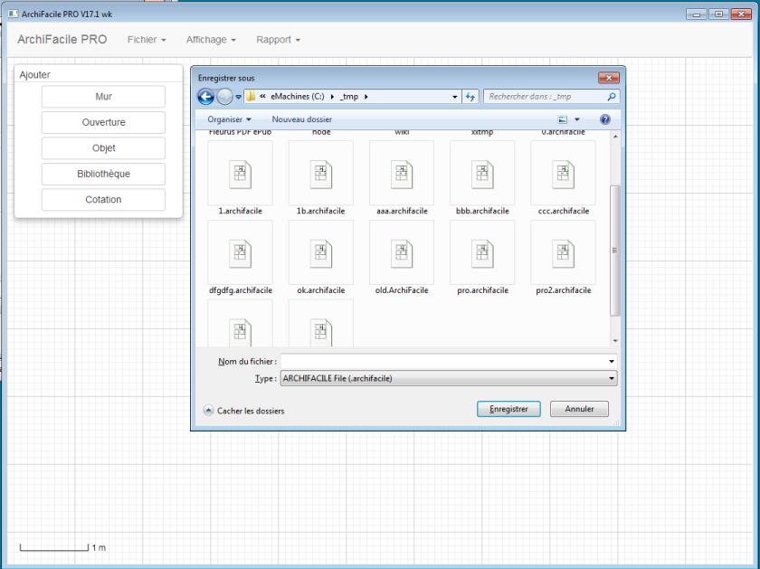760x569 pixels.
Task: Click the scrollbar up arrow in file list
Action: 614,137
